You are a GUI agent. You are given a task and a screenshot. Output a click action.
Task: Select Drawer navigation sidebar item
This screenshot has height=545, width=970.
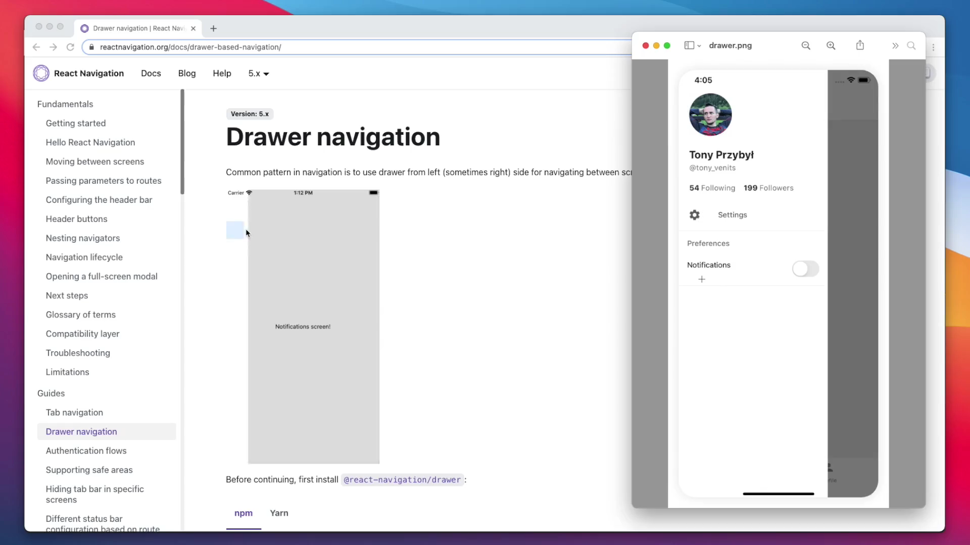pyautogui.click(x=107, y=432)
